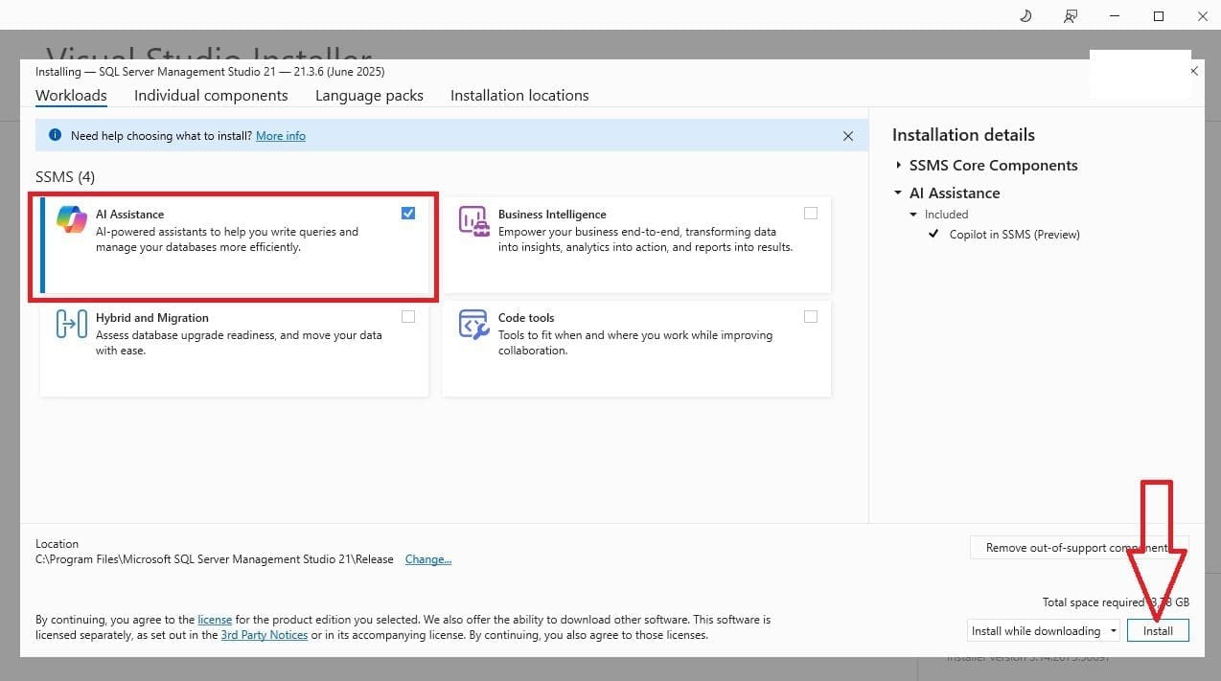Check the Hybrid and Migration checkbox
The height and width of the screenshot is (681, 1221).
pyautogui.click(x=408, y=317)
